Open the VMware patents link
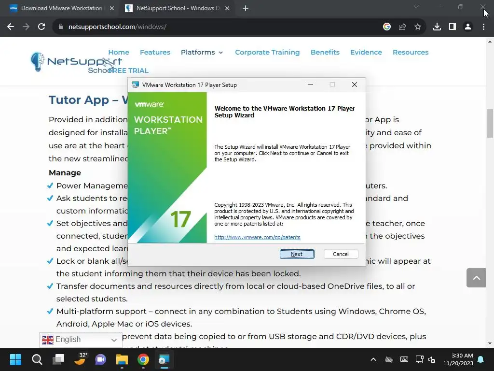Screen dimensions: 494x371 (x=257, y=237)
